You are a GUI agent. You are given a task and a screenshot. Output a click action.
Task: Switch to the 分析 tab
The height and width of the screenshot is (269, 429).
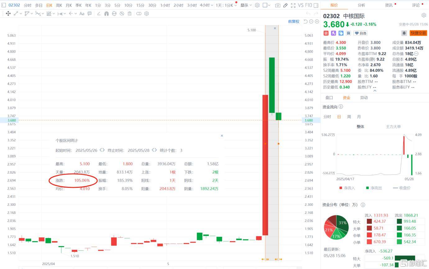click(x=361, y=5)
